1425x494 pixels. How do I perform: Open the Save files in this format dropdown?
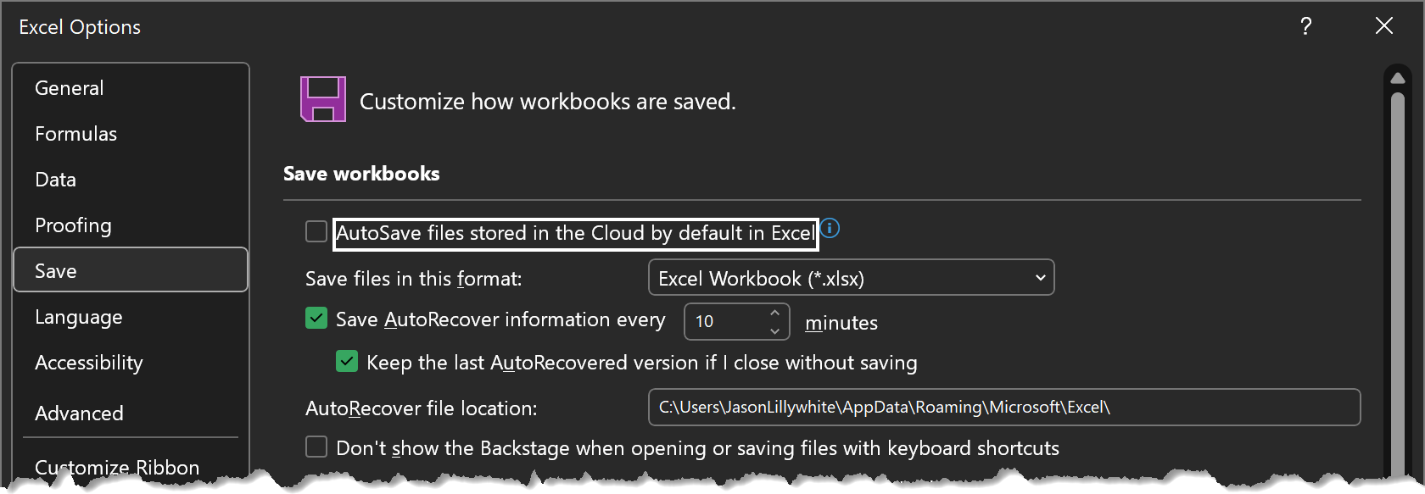click(x=851, y=278)
